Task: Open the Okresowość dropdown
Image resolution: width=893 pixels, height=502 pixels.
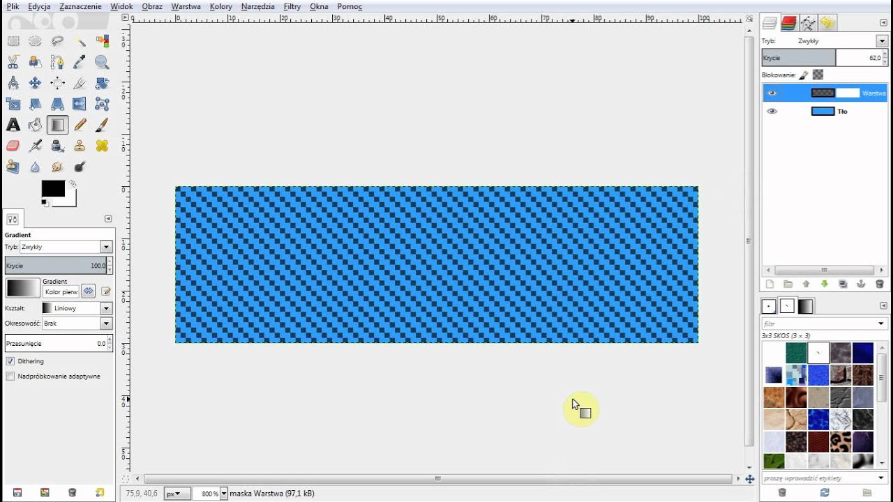Action: coord(106,324)
